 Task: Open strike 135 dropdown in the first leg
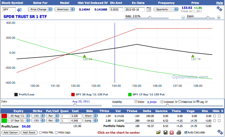tap(38, 116)
